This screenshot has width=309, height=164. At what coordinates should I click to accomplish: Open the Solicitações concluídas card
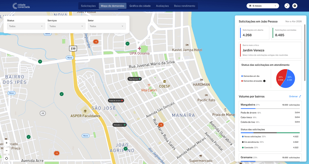[x=287, y=33]
